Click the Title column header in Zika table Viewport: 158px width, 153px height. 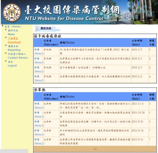click(x=67, y=43)
